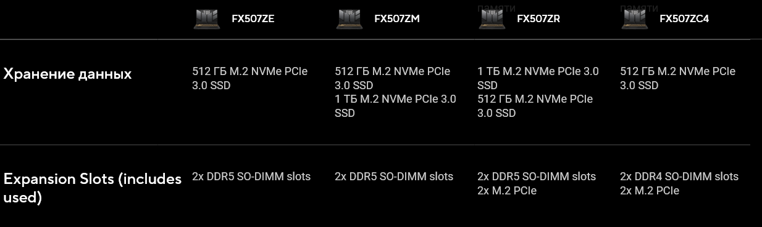Click the FX507ZE DDR5 SO-DIMM slots text
This screenshot has width=762, height=227.
click(251, 177)
